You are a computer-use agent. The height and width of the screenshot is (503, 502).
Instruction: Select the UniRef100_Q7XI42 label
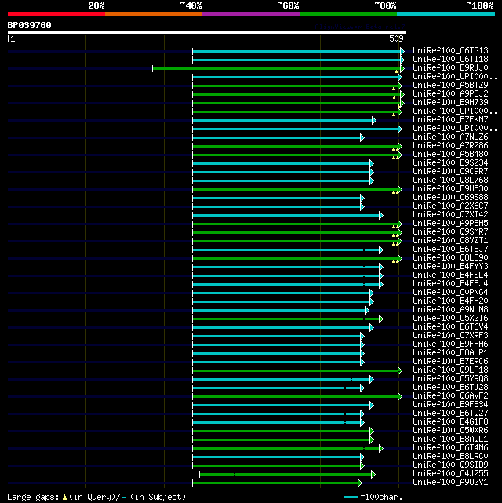450,214
